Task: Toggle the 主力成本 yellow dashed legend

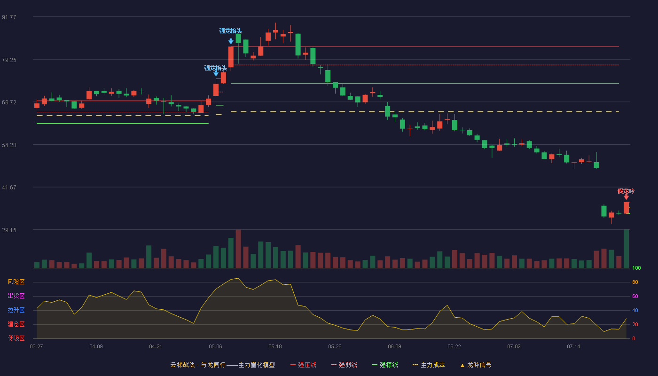Action: pyautogui.click(x=428, y=365)
